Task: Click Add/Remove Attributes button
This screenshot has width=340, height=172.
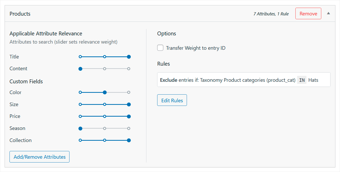Action: (39, 157)
